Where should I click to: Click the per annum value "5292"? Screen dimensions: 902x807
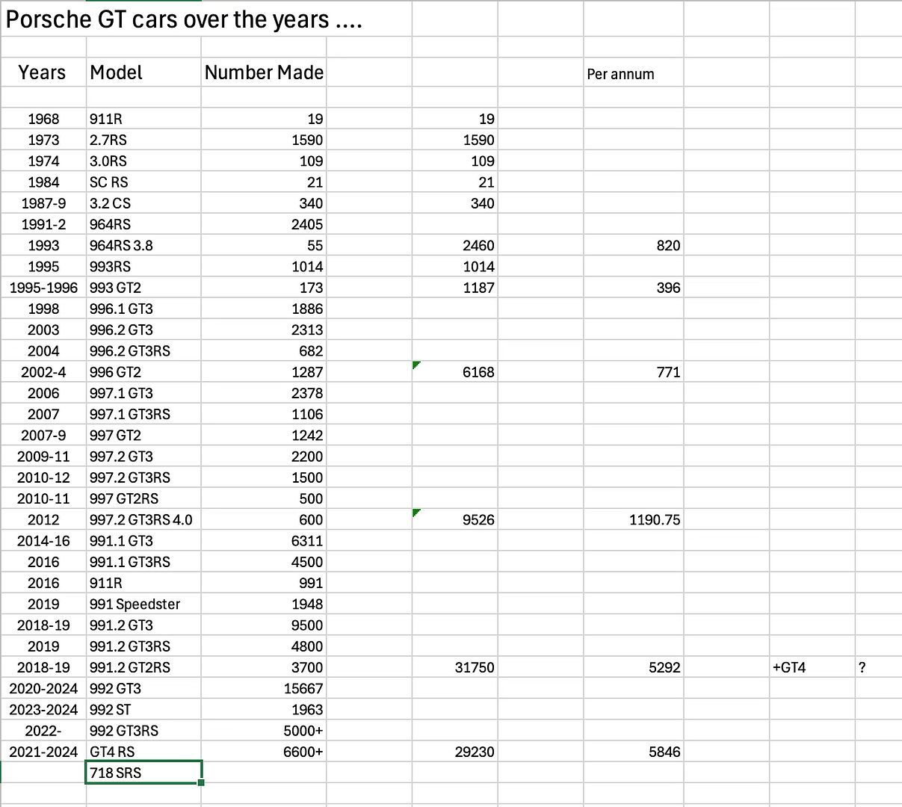pos(634,667)
